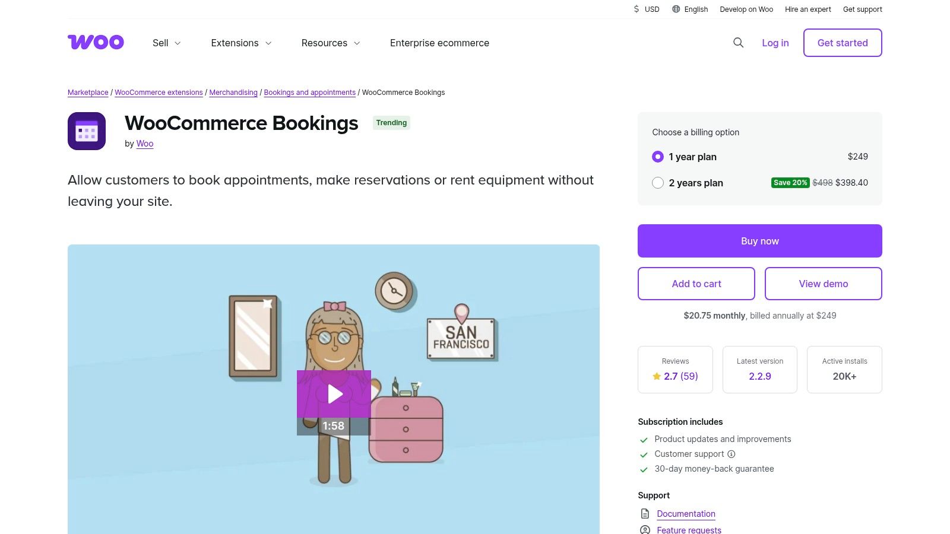This screenshot has width=950, height=534.
Task: Select the 2 years plan option
Action: click(x=658, y=183)
